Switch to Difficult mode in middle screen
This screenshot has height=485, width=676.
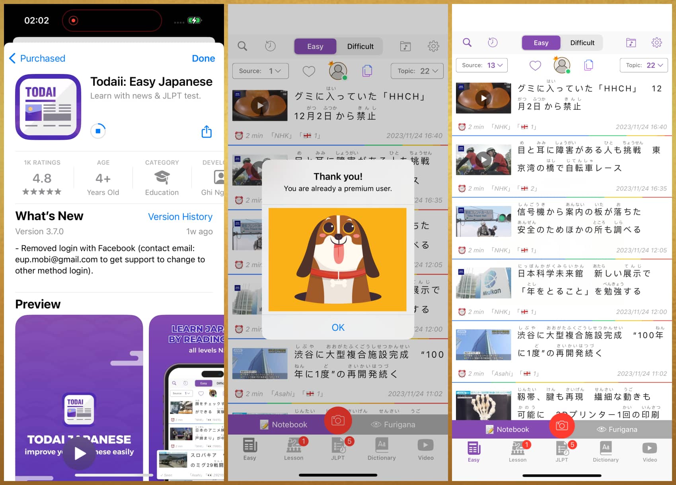pos(360,47)
